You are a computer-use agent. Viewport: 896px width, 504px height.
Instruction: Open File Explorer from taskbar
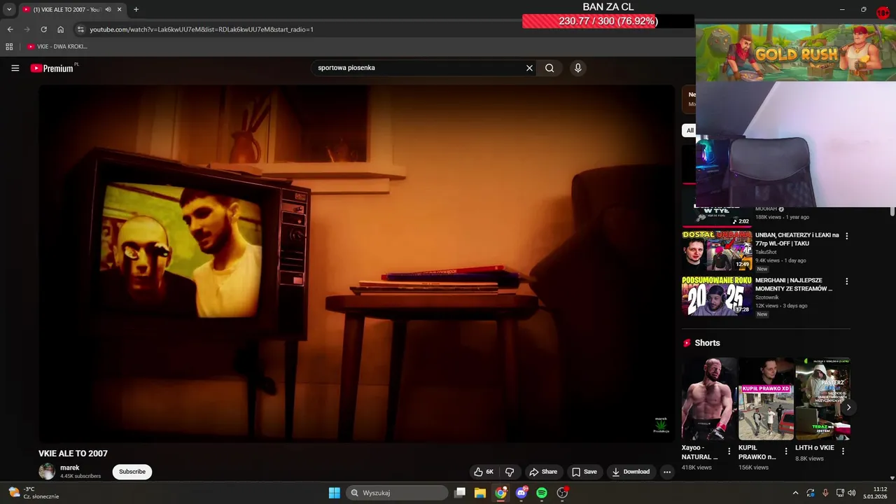tap(480, 493)
